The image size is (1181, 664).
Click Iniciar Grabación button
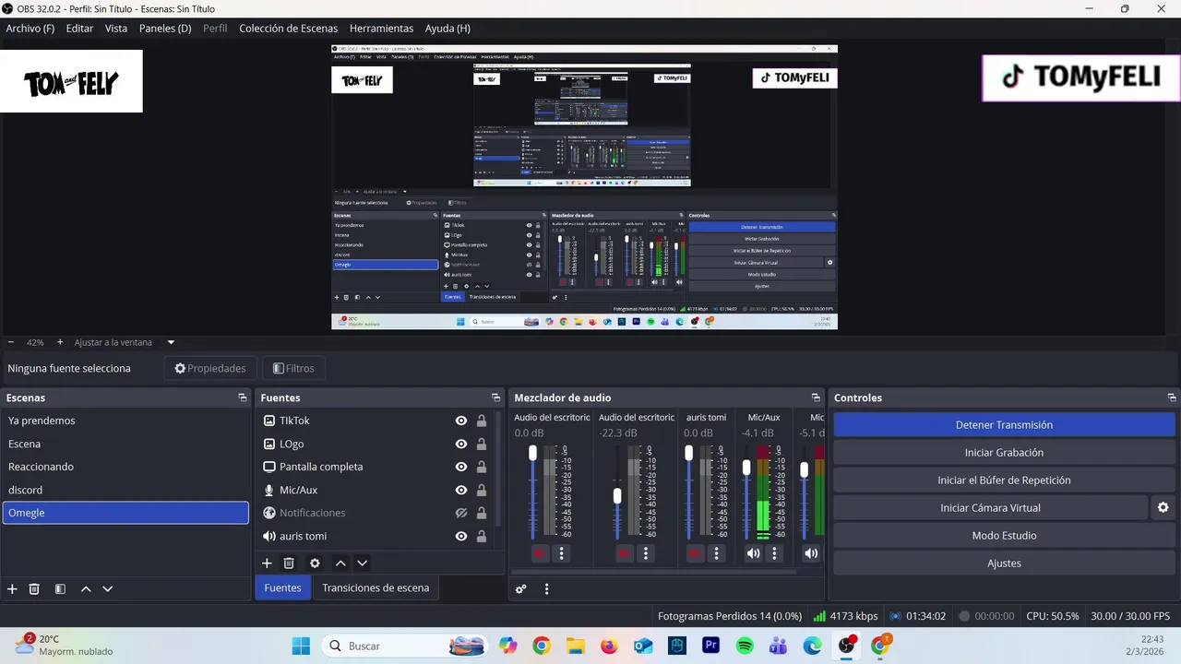click(1004, 453)
